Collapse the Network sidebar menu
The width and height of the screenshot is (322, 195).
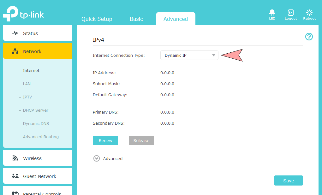[x=37, y=51]
